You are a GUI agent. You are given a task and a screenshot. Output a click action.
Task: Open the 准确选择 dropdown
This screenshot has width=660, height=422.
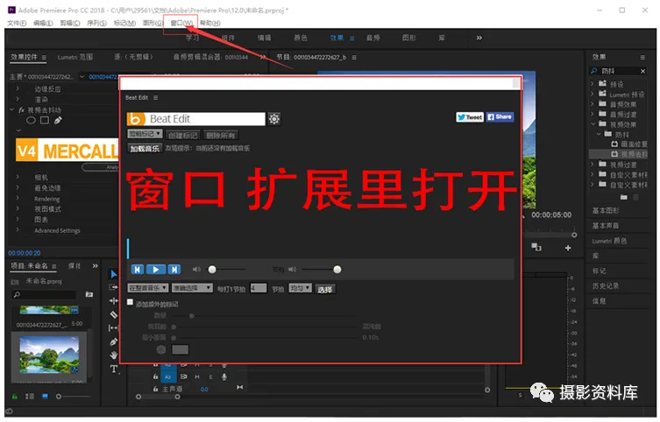pyautogui.click(x=192, y=288)
